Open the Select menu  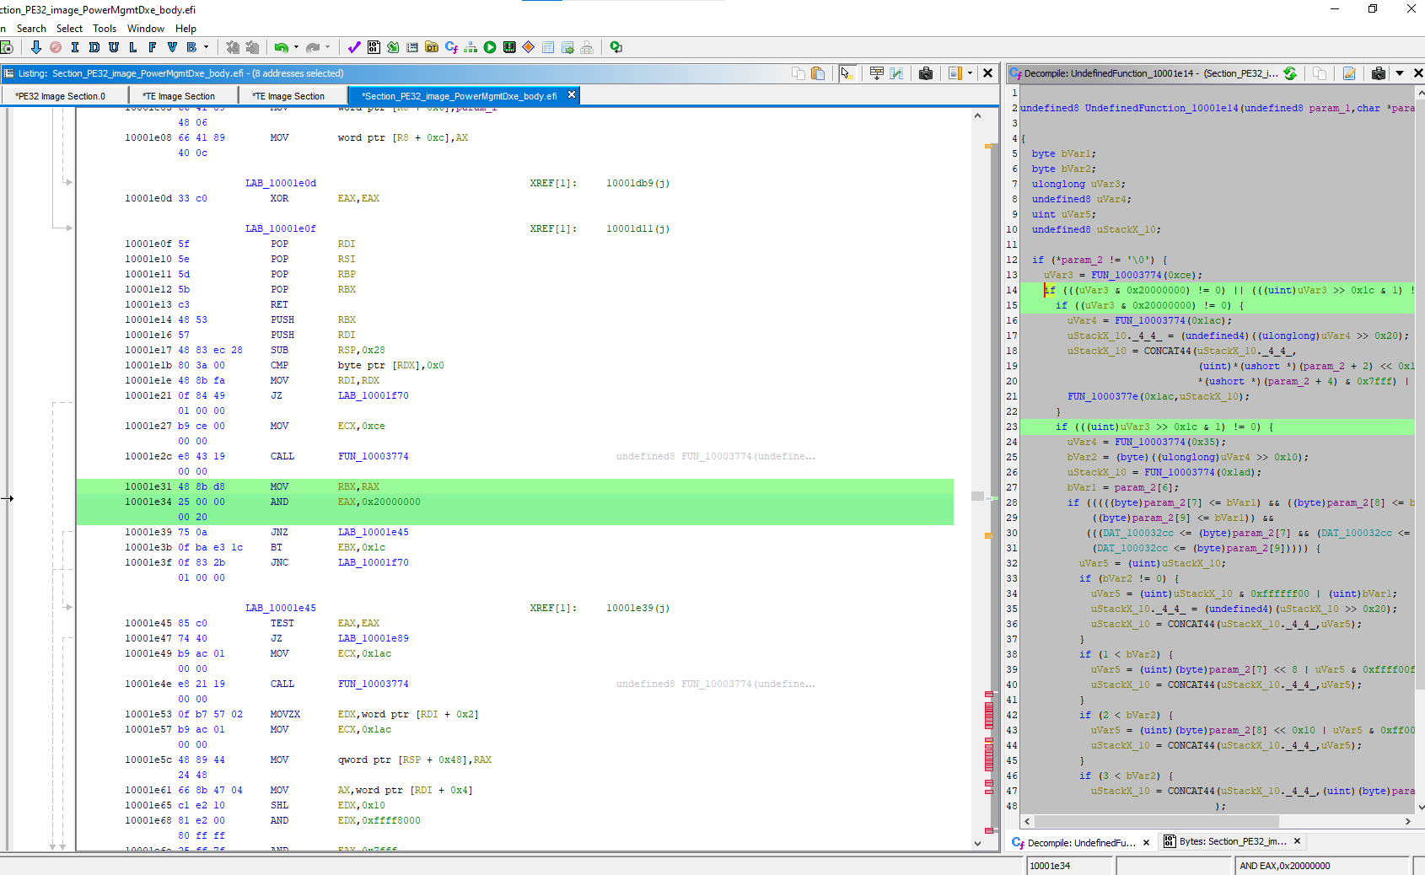pyautogui.click(x=69, y=29)
